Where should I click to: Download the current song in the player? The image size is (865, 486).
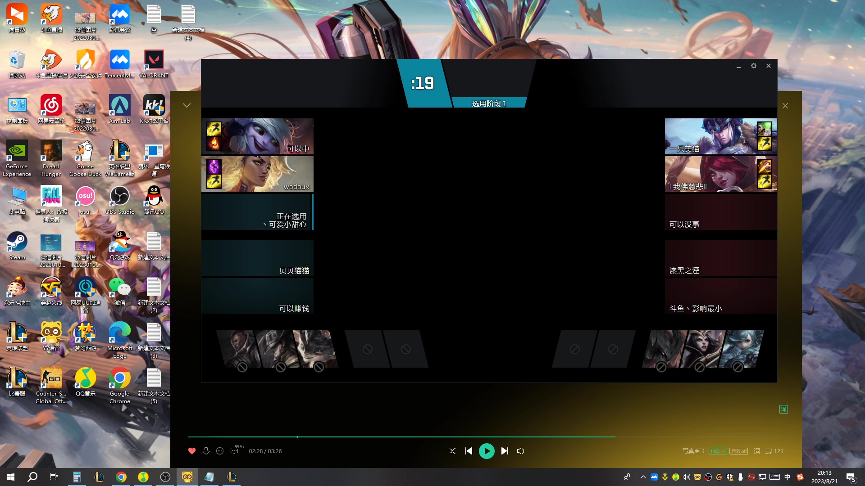pos(206,451)
